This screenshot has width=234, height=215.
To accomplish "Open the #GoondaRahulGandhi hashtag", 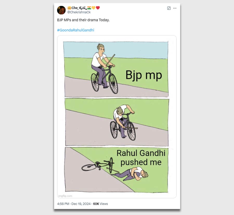I will pos(76,30).
